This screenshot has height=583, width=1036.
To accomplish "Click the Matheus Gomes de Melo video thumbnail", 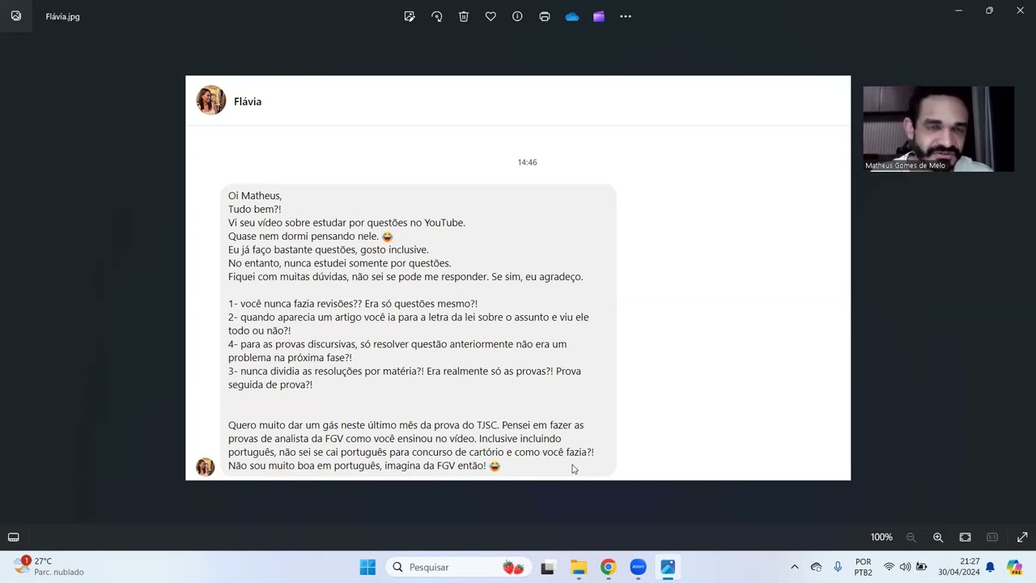I will click(x=938, y=129).
